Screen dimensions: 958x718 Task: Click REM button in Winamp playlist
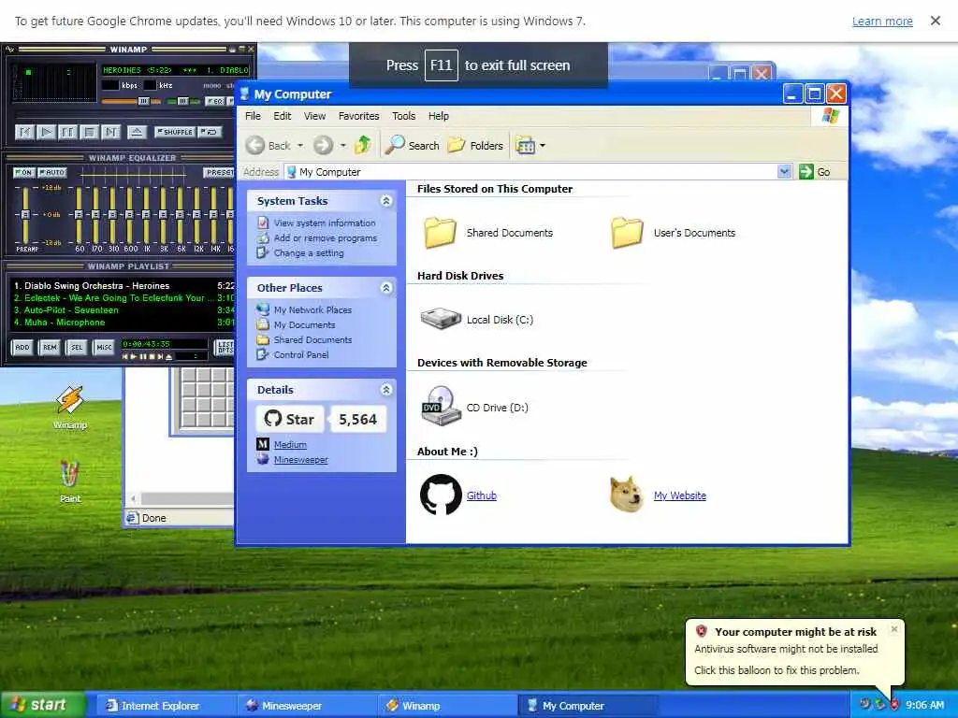coord(50,348)
